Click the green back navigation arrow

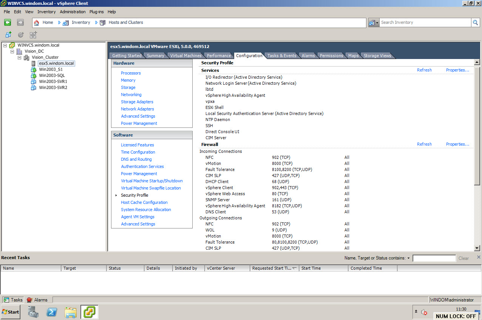(8, 23)
